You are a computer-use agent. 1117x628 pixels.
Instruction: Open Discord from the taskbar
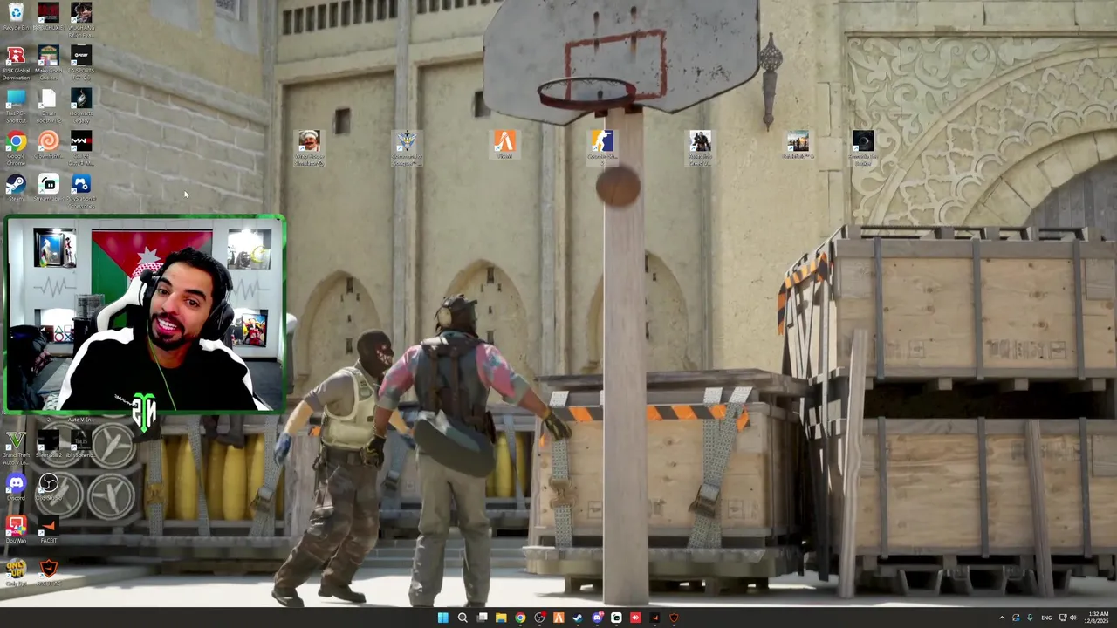pyautogui.click(x=597, y=618)
